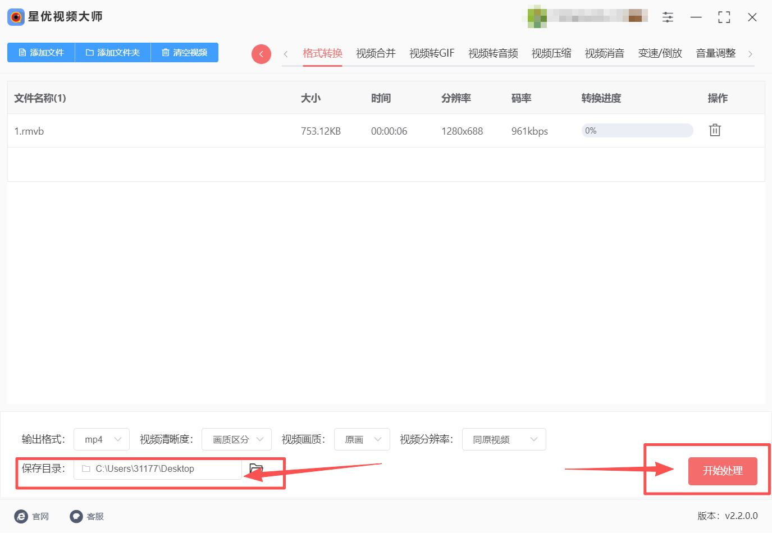The height and width of the screenshot is (533, 772).
Task: Switch to the 格式转换 tab
Action: [322, 53]
